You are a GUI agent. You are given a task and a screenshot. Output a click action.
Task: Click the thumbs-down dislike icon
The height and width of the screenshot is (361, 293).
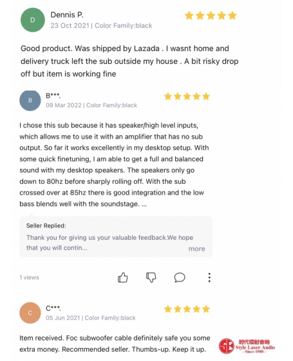(151, 277)
